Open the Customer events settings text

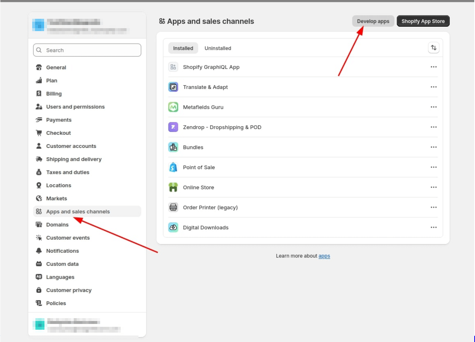click(x=68, y=238)
